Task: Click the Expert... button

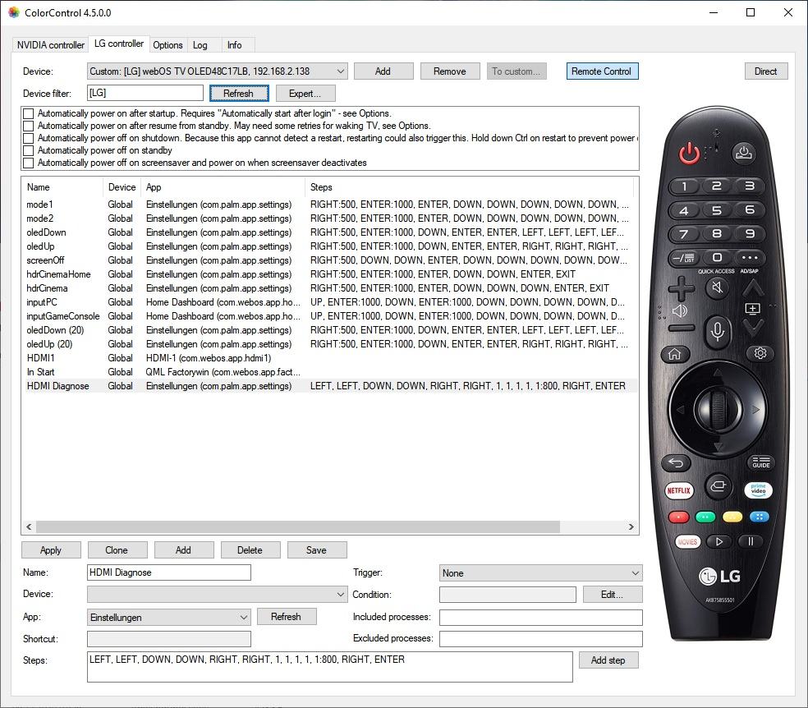Action: 305,94
